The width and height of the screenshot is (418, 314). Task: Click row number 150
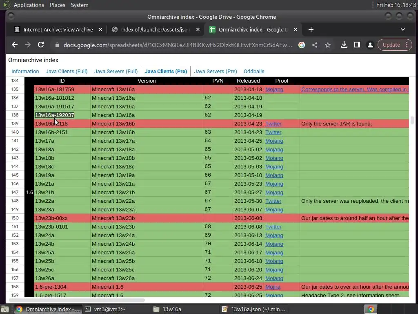[x=15, y=218]
